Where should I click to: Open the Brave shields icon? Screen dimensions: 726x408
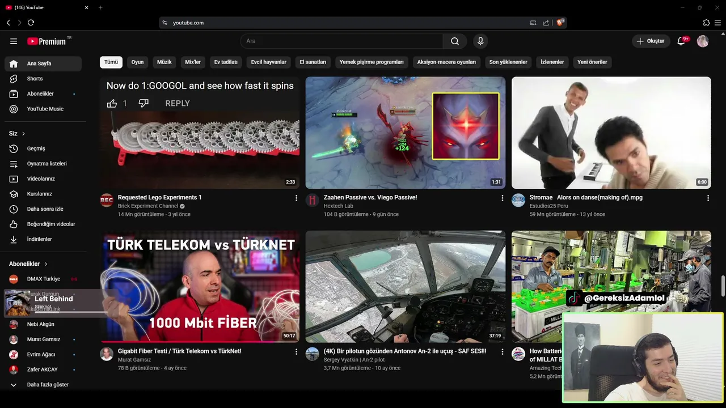click(x=560, y=23)
